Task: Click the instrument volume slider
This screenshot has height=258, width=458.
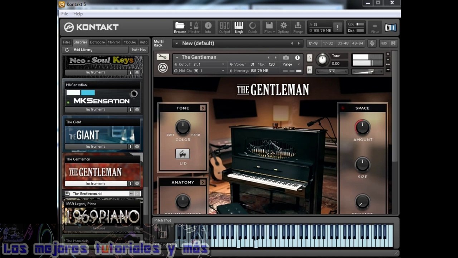Action: pos(367,71)
